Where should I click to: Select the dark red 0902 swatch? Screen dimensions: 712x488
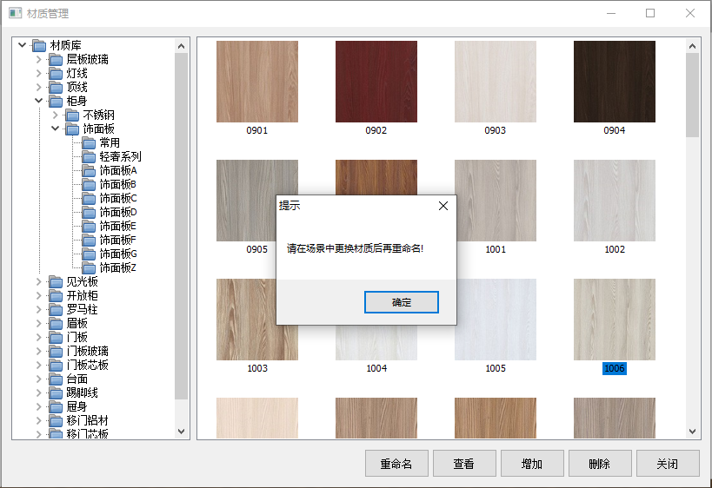coord(376,82)
